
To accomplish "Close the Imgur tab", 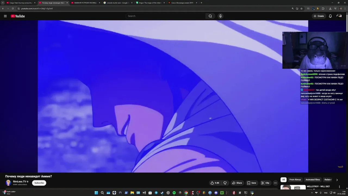I will pos(164,3).
